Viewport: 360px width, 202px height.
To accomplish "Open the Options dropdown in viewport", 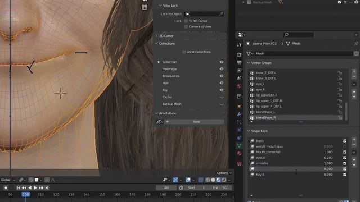I will [224, 173].
